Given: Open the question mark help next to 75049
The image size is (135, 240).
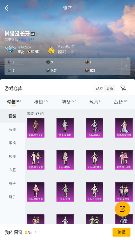Looking at the screenshot, I should click(72, 52).
